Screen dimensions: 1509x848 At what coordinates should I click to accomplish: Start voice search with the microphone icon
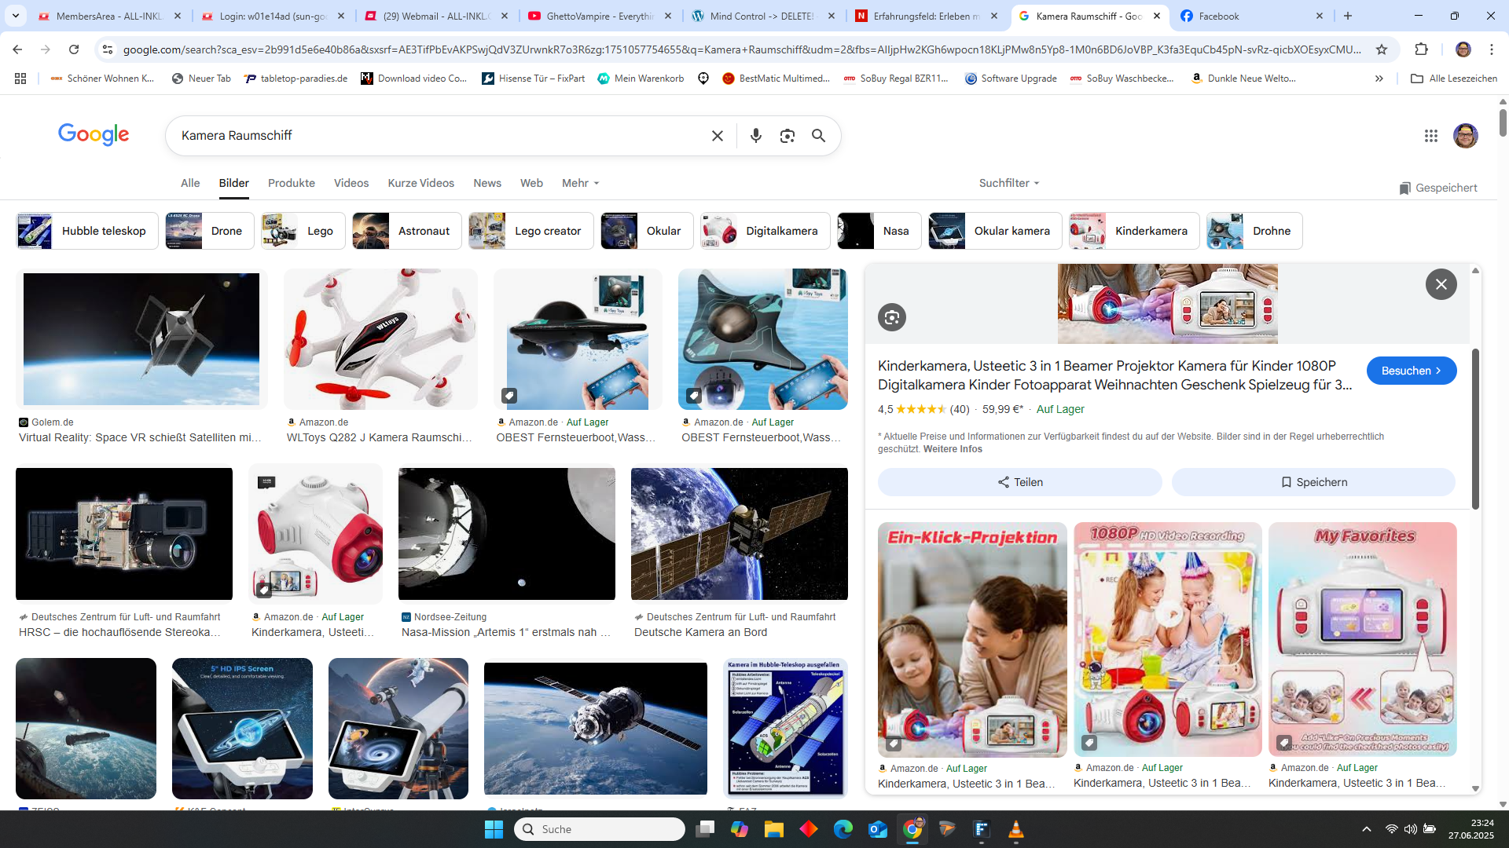tap(755, 136)
